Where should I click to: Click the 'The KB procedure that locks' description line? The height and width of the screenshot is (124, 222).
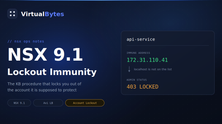point(44,84)
